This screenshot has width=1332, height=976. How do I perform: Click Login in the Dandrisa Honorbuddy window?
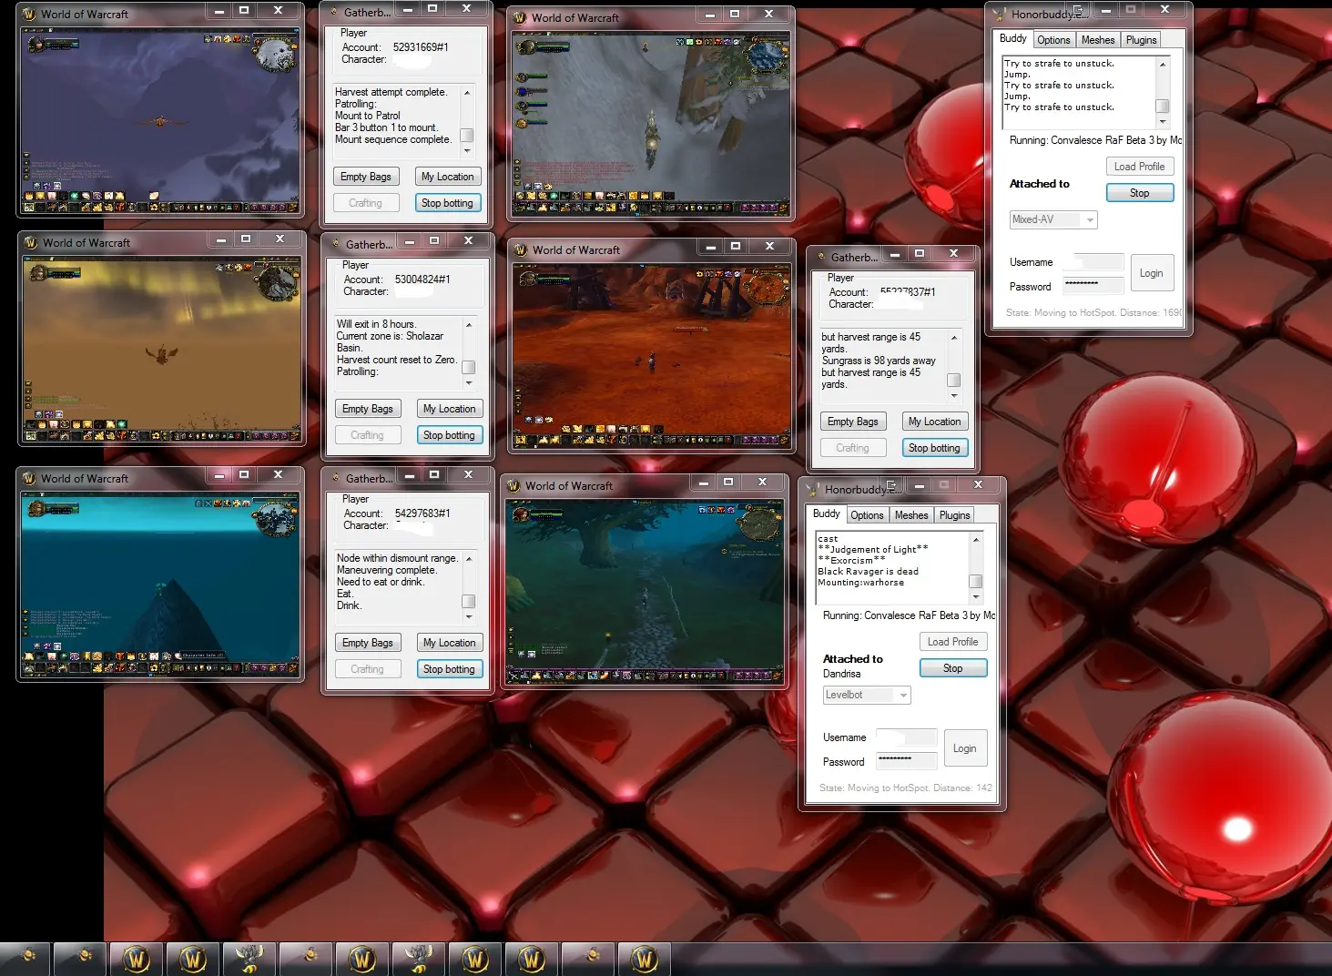pos(965,748)
